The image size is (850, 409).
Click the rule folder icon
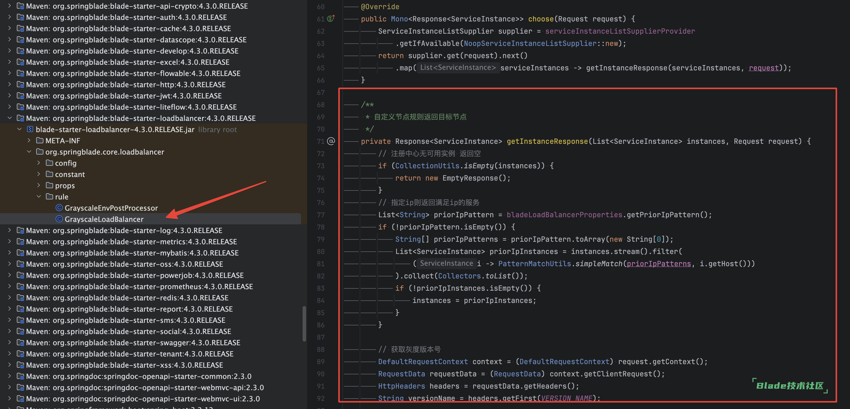(49, 197)
